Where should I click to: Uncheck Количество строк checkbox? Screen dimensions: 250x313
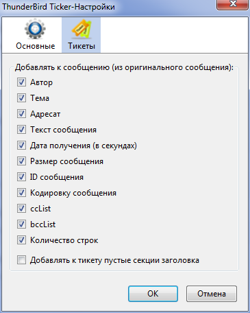click(x=21, y=240)
